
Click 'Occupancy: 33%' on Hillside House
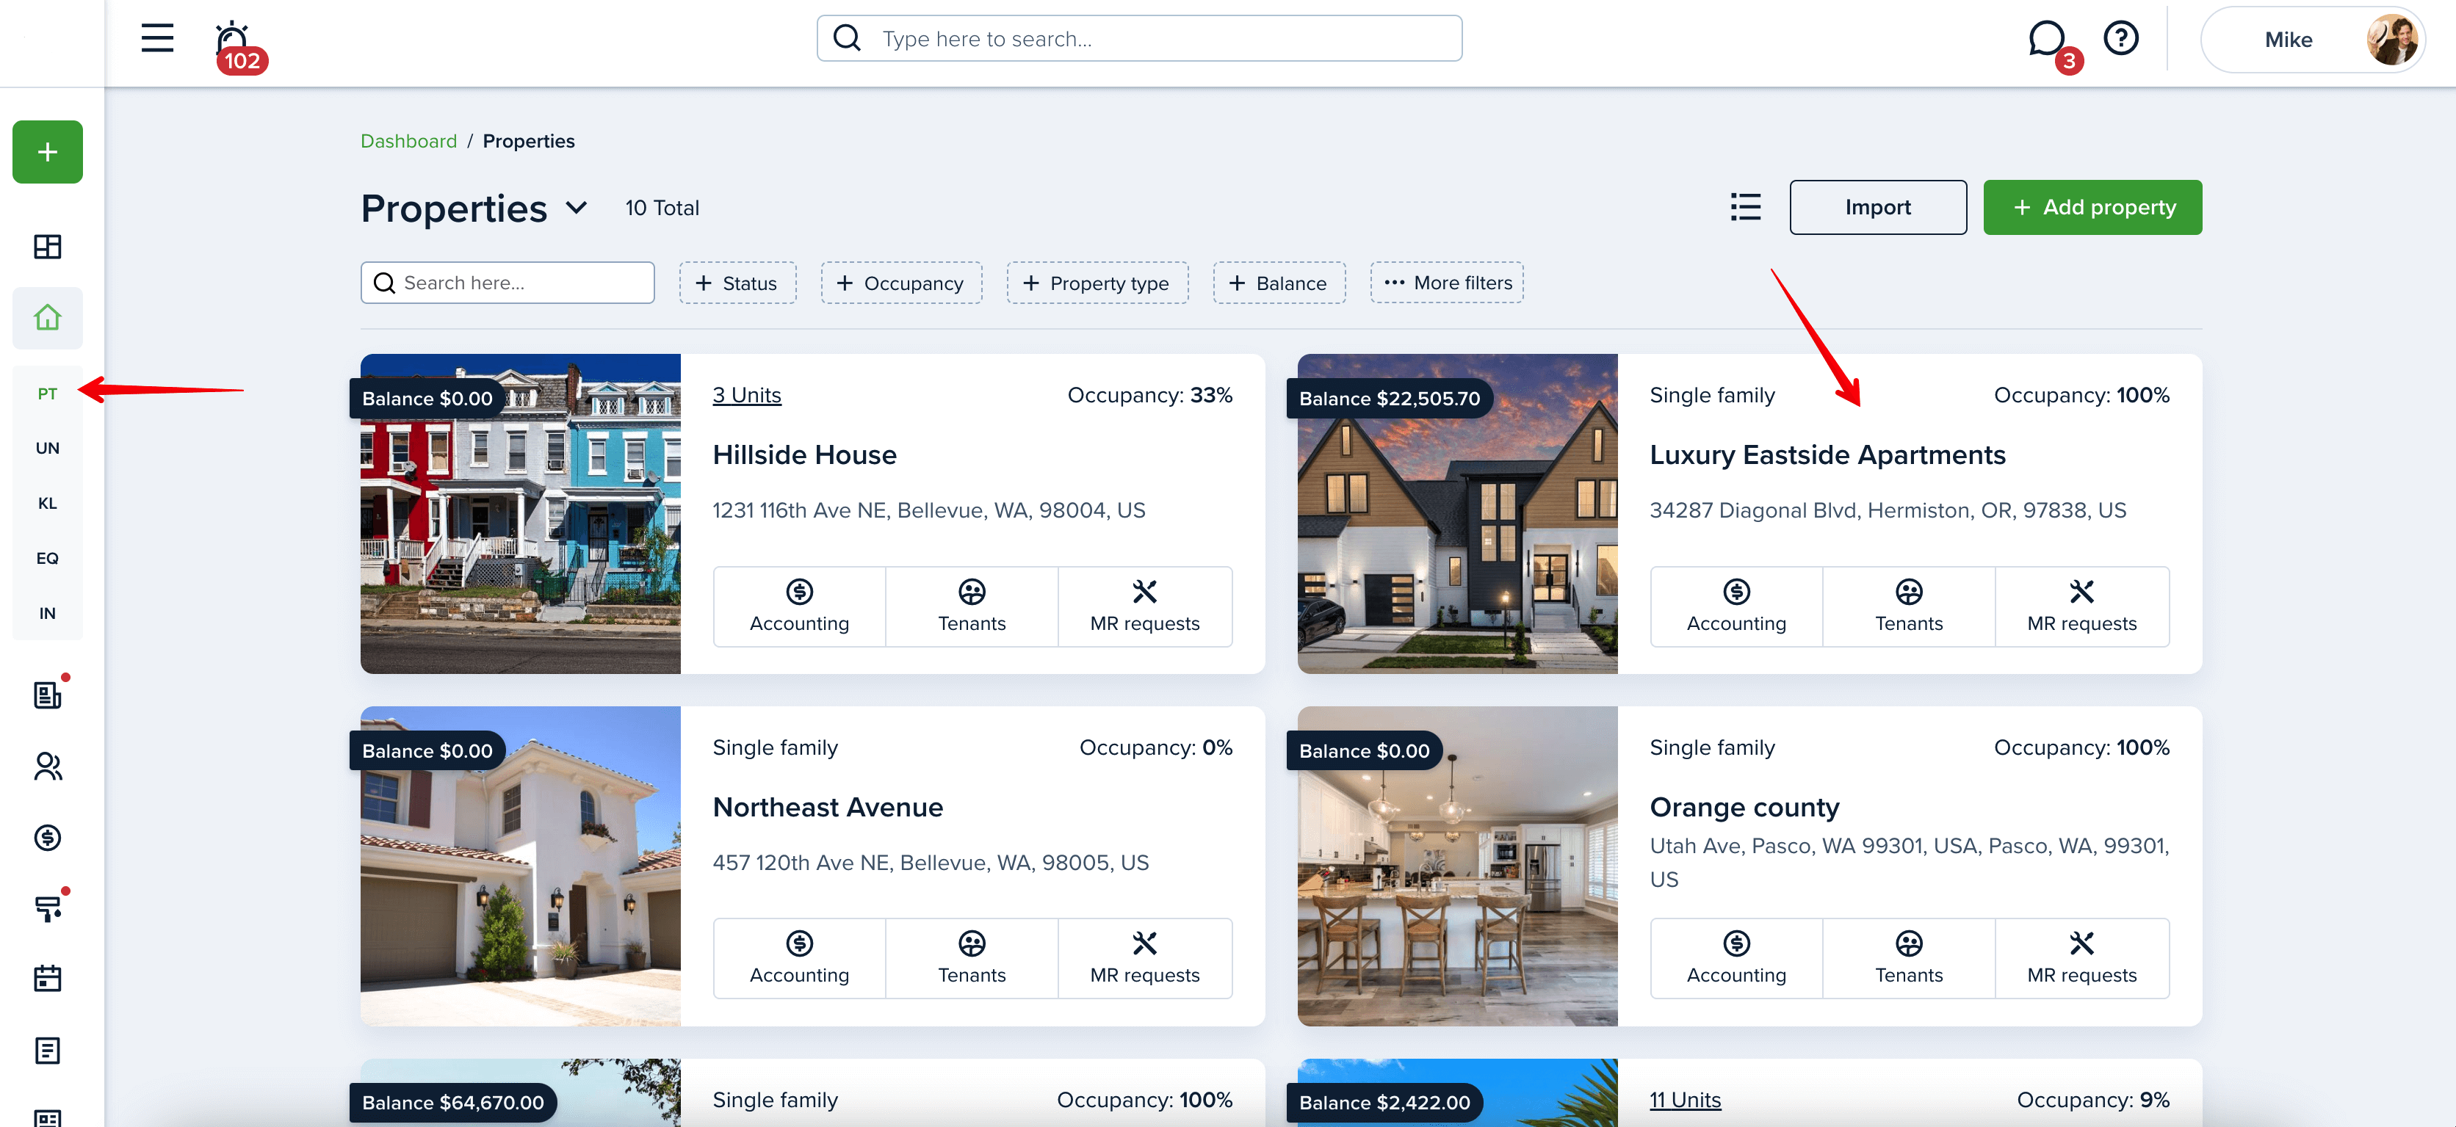click(1150, 396)
